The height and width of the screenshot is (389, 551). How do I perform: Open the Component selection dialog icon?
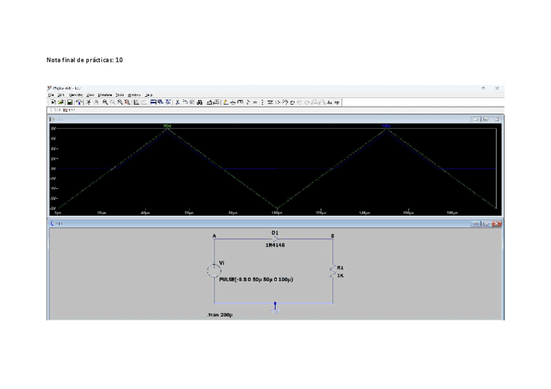click(x=278, y=101)
